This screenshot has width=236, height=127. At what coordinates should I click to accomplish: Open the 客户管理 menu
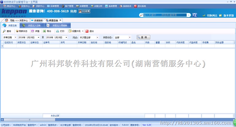pyautogui.click(x=67, y=6)
